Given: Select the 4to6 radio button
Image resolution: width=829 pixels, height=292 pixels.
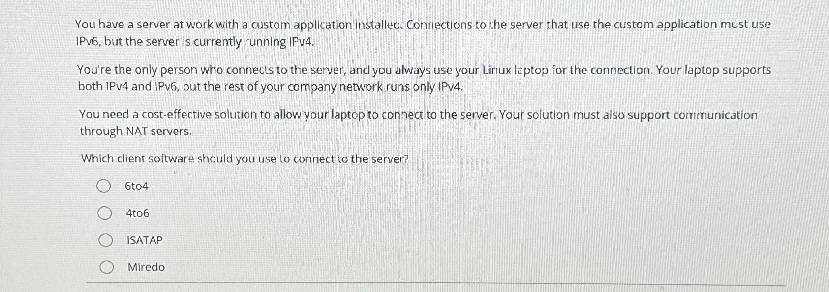Looking at the screenshot, I should tap(105, 213).
